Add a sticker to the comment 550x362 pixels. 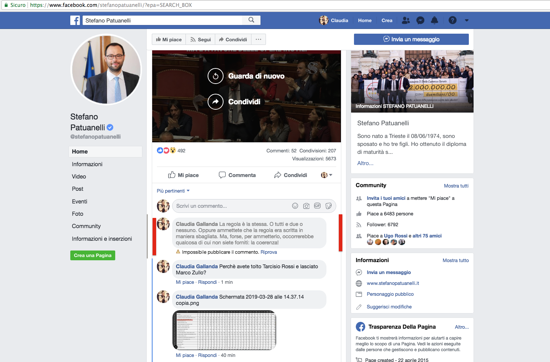click(329, 206)
